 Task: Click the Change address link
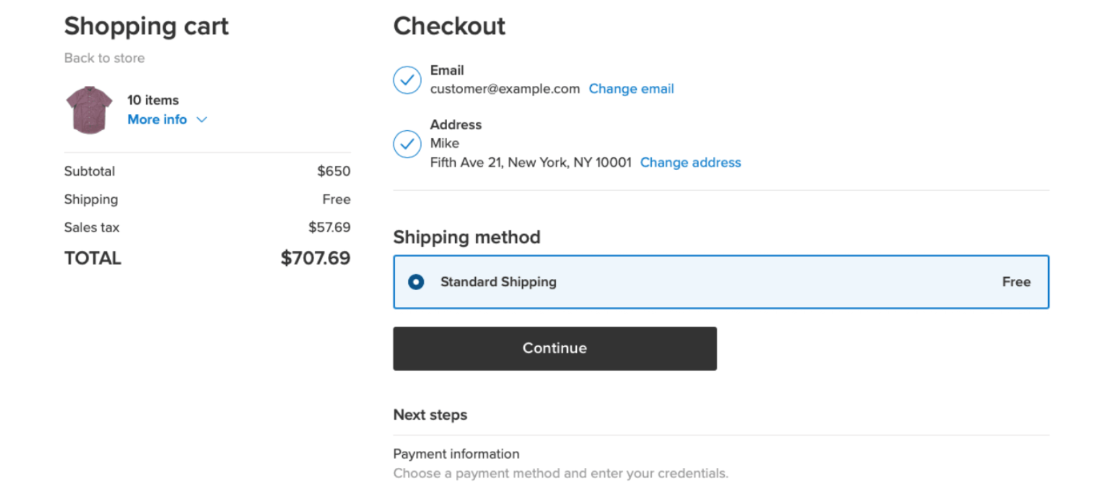(690, 163)
